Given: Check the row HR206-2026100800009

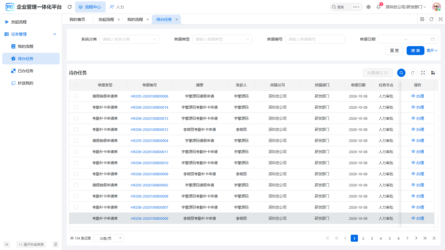Looking at the screenshot, I should pos(76,174).
